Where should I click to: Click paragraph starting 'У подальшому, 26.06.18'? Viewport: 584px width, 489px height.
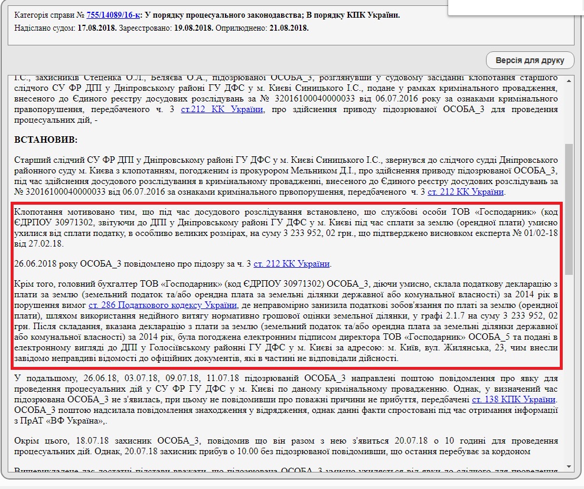point(286,400)
